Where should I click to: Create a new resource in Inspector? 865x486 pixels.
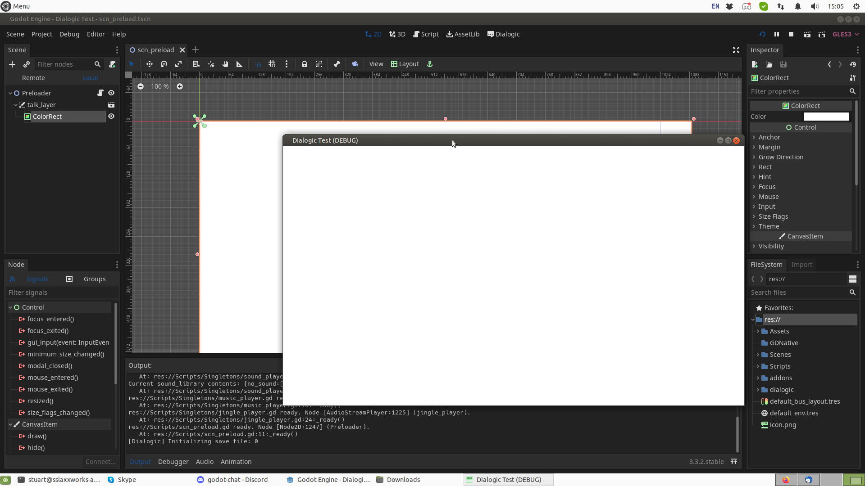pyautogui.click(x=754, y=64)
